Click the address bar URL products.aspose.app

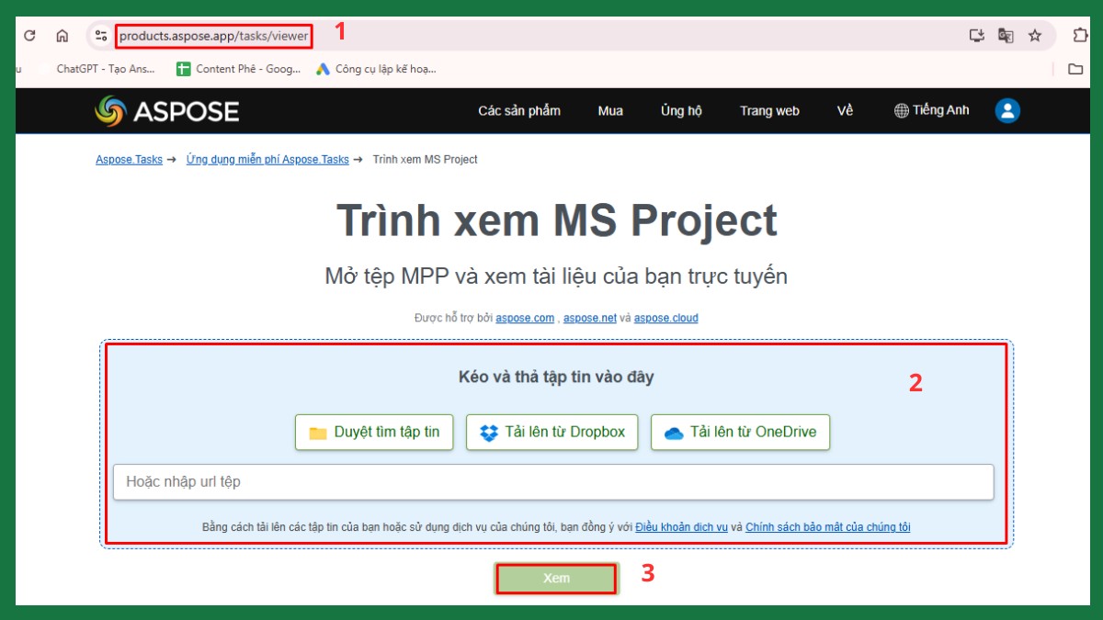coord(214,36)
